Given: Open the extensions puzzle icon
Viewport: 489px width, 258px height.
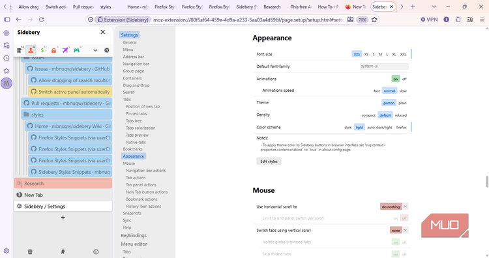Looking at the screenshot, I should [x=458, y=20].
